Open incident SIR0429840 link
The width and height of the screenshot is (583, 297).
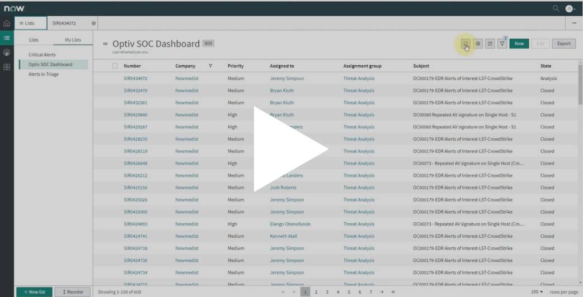135,115
